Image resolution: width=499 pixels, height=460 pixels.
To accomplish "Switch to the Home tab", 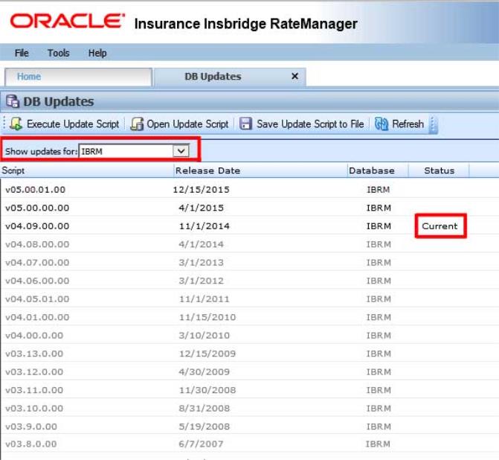I will coord(78,77).
